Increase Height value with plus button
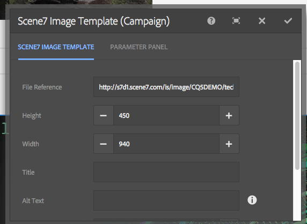The height and width of the screenshot is (224, 307). (x=229, y=116)
